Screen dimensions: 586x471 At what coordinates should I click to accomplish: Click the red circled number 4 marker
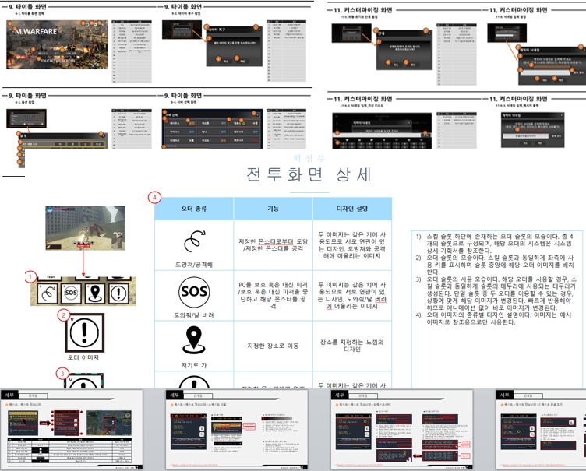pyautogui.click(x=155, y=198)
